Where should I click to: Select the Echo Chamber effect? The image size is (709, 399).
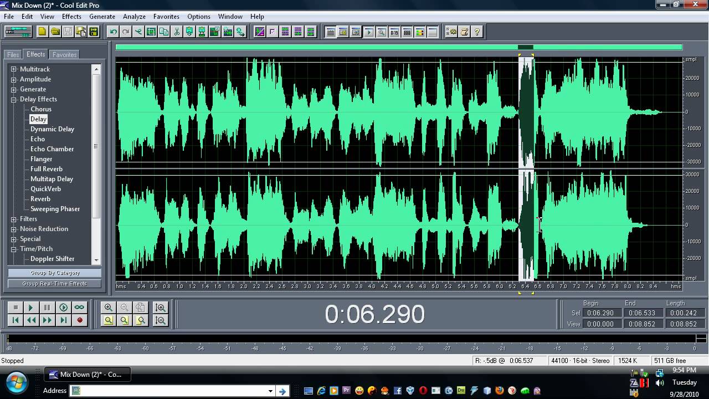52,149
